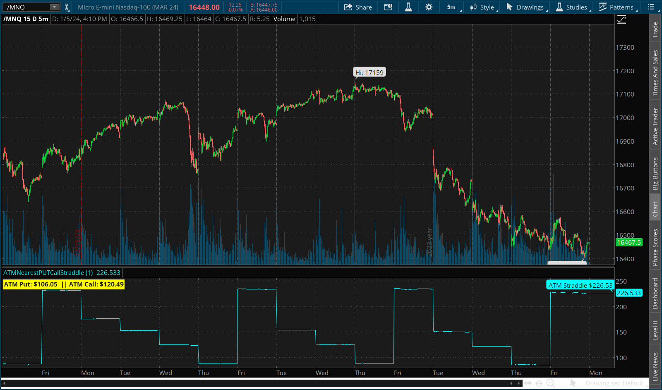662x390 pixels.
Task: Open the chart info card icon
Action: coord(388,7)
